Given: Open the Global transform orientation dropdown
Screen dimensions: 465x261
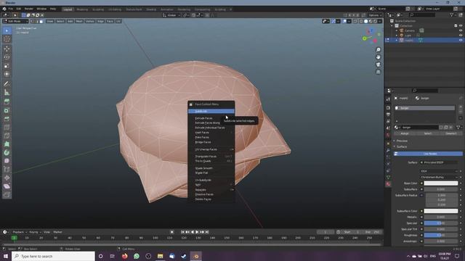Looking at the screenshot, I should point(171,15).
